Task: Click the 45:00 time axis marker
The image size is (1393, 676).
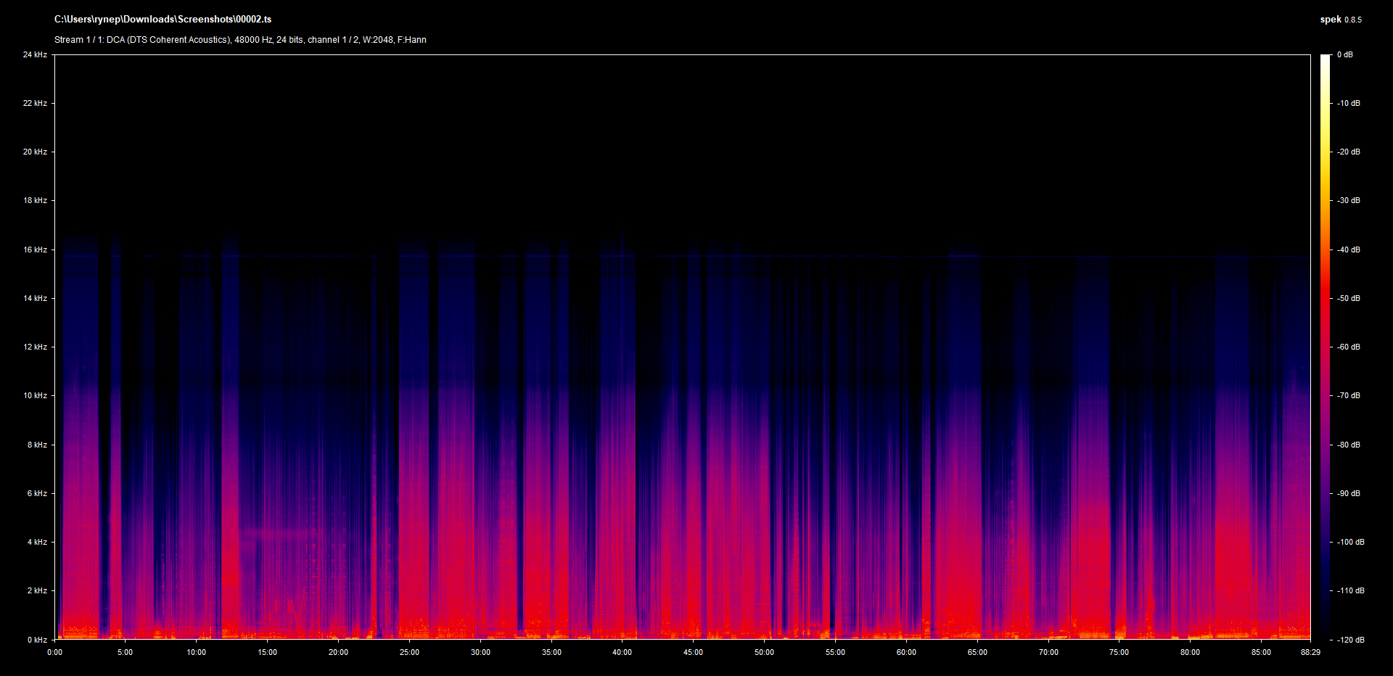Action: pos(693,652)
